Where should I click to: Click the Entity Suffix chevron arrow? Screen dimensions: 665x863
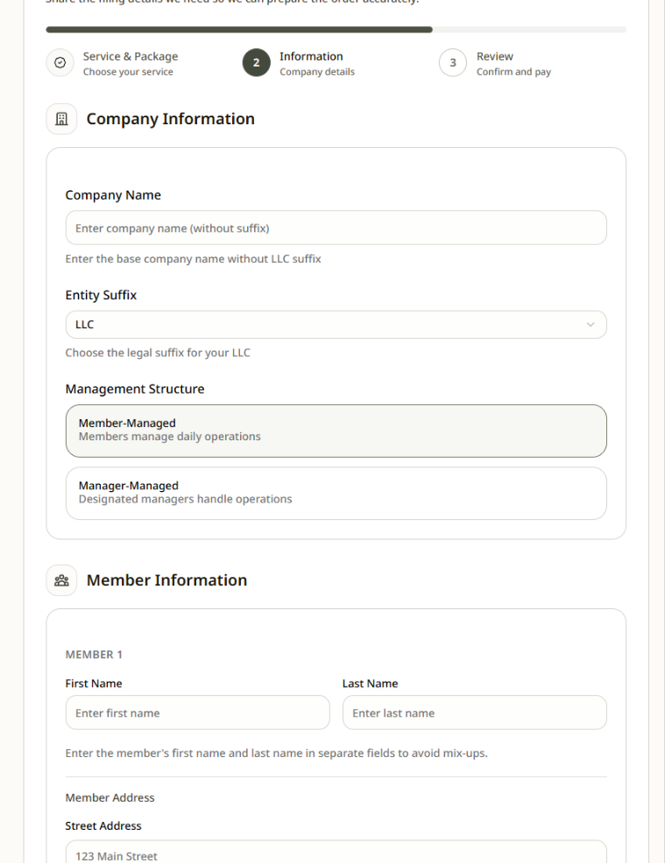[x=590, y=325]
